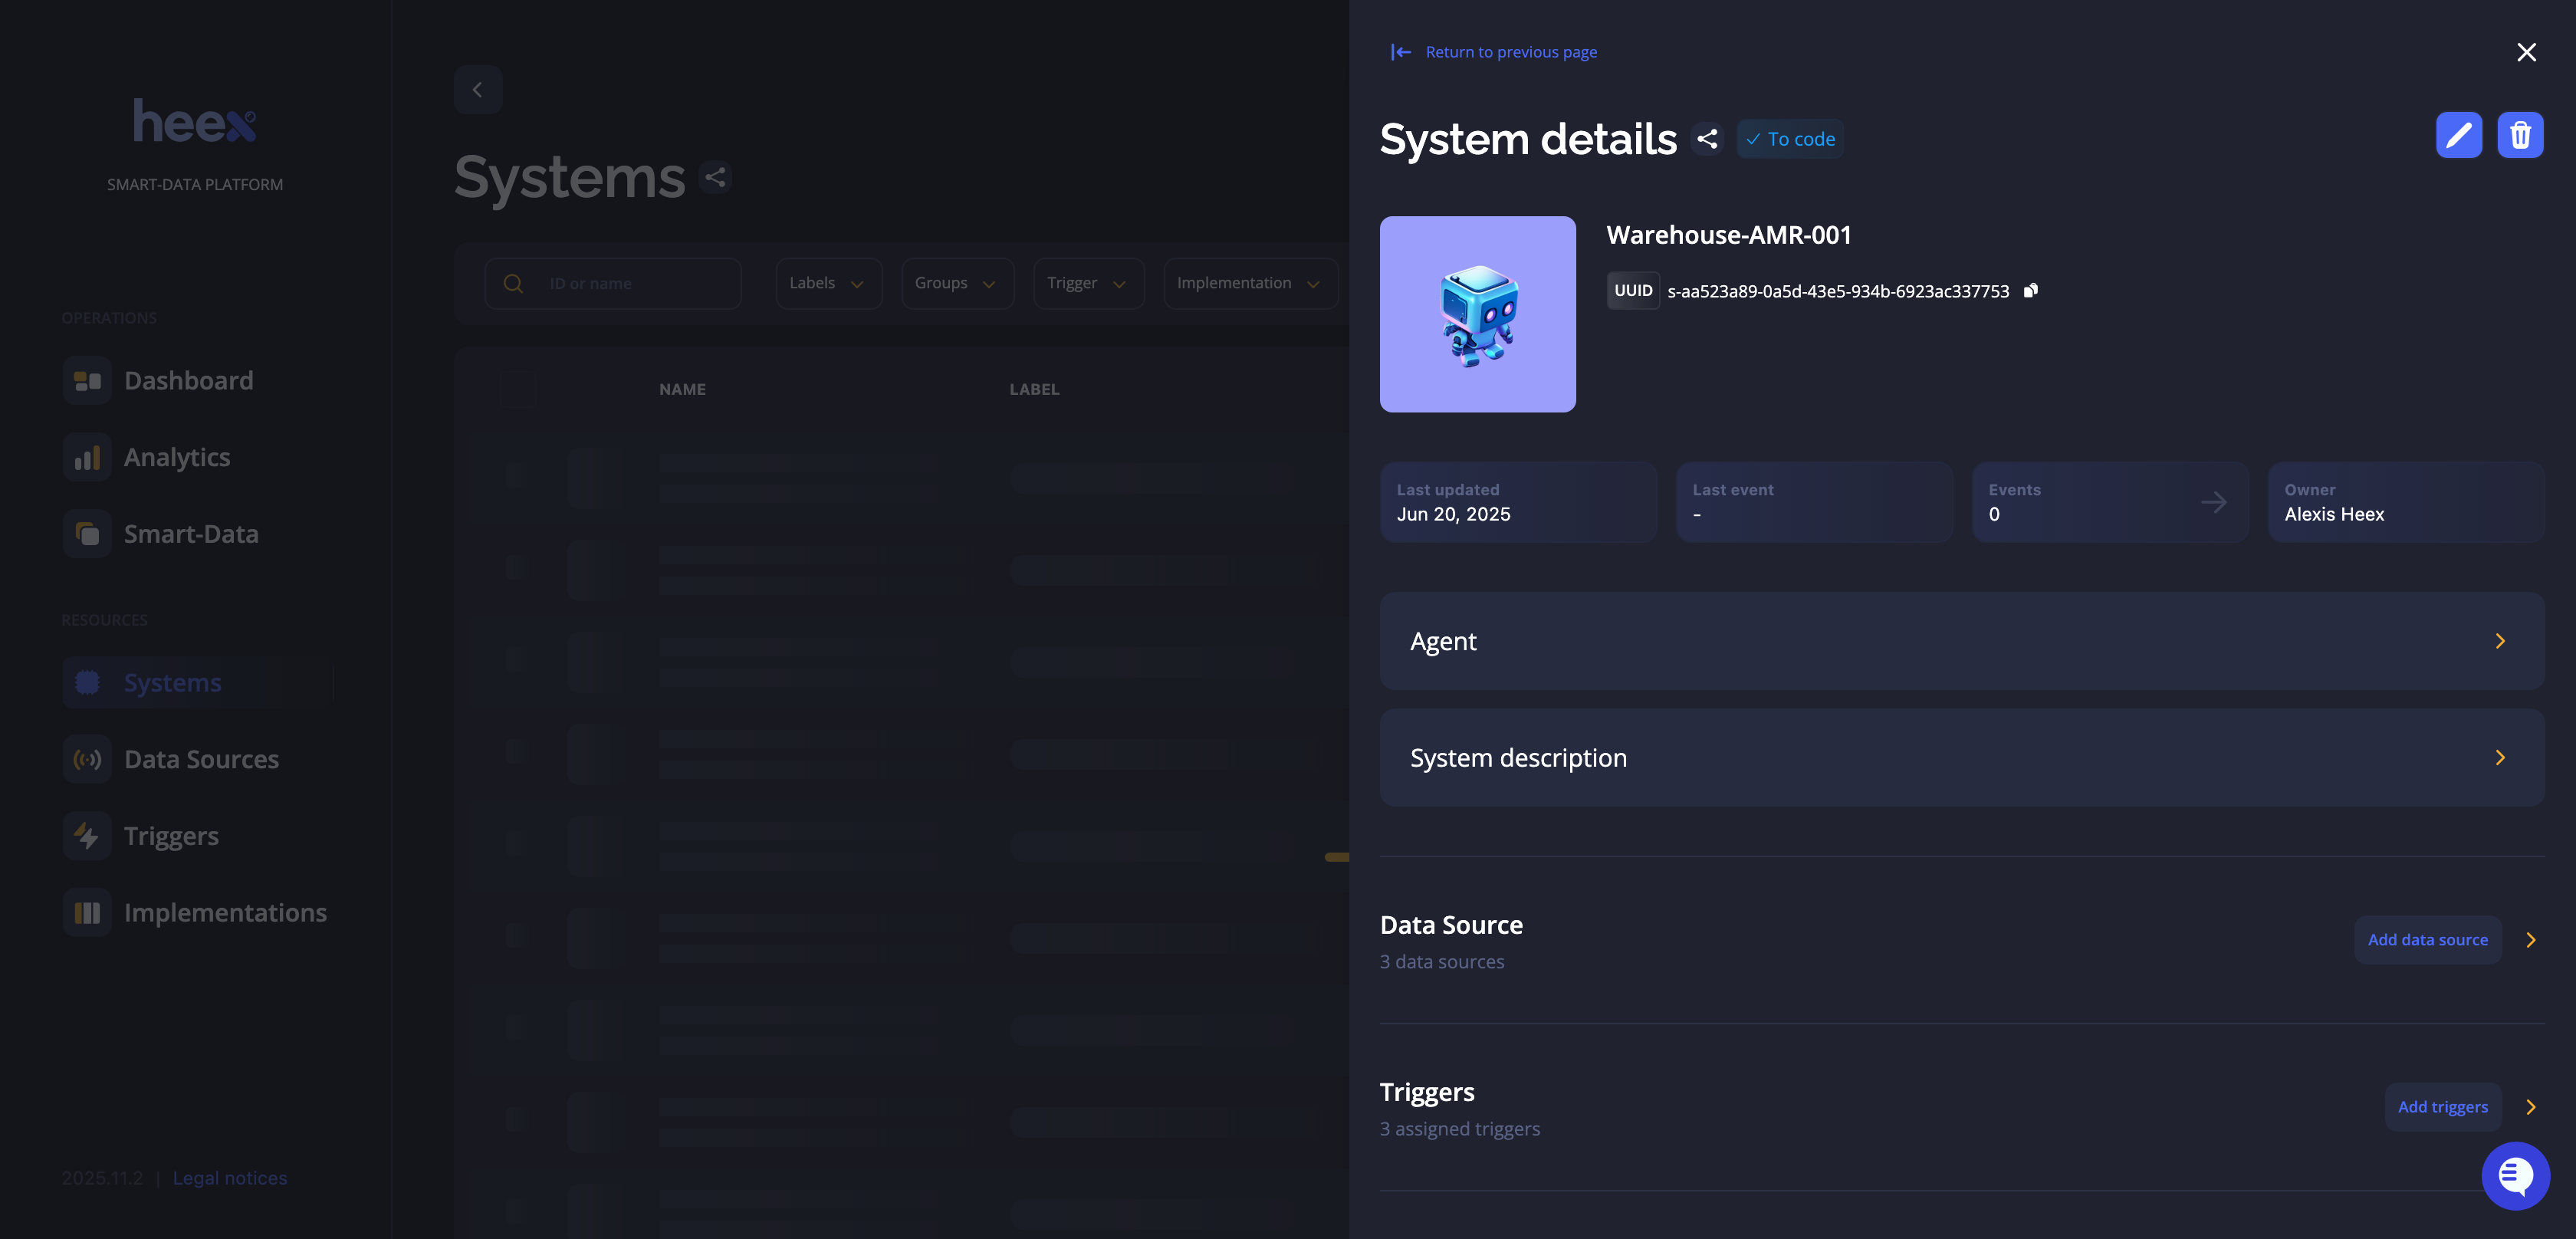
Task: Click Add data source
Action: coord(2428,939)
